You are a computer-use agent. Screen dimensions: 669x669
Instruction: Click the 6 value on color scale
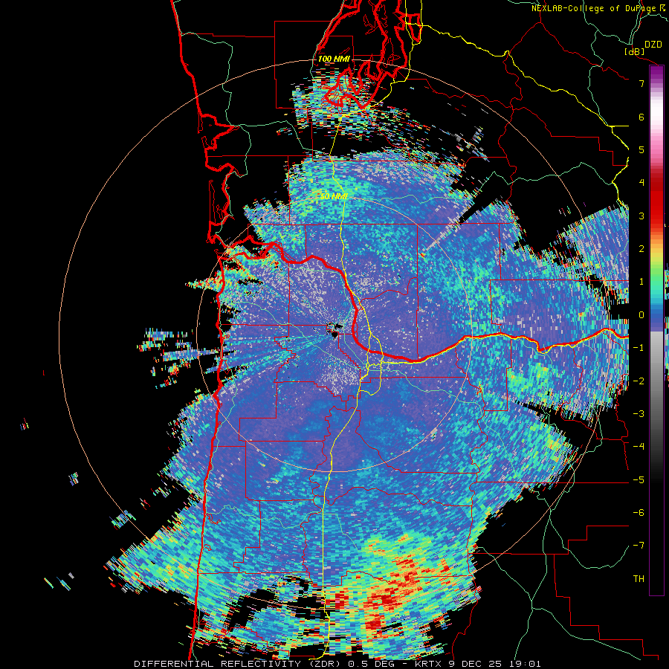coord(641,117)
